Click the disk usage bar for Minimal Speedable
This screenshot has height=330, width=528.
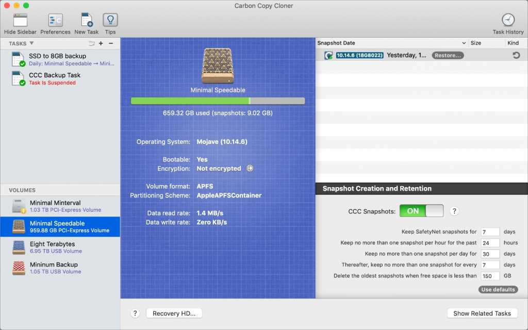coord(218,101)
